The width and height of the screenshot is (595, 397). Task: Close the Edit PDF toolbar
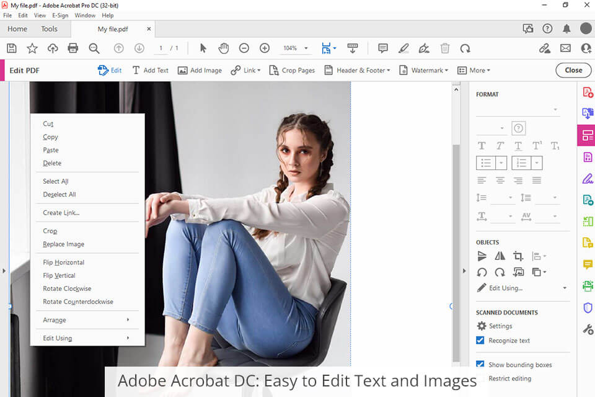[x=573, y=70]
